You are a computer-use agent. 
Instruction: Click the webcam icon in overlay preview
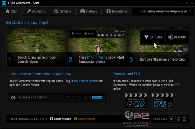pos(107,35)
